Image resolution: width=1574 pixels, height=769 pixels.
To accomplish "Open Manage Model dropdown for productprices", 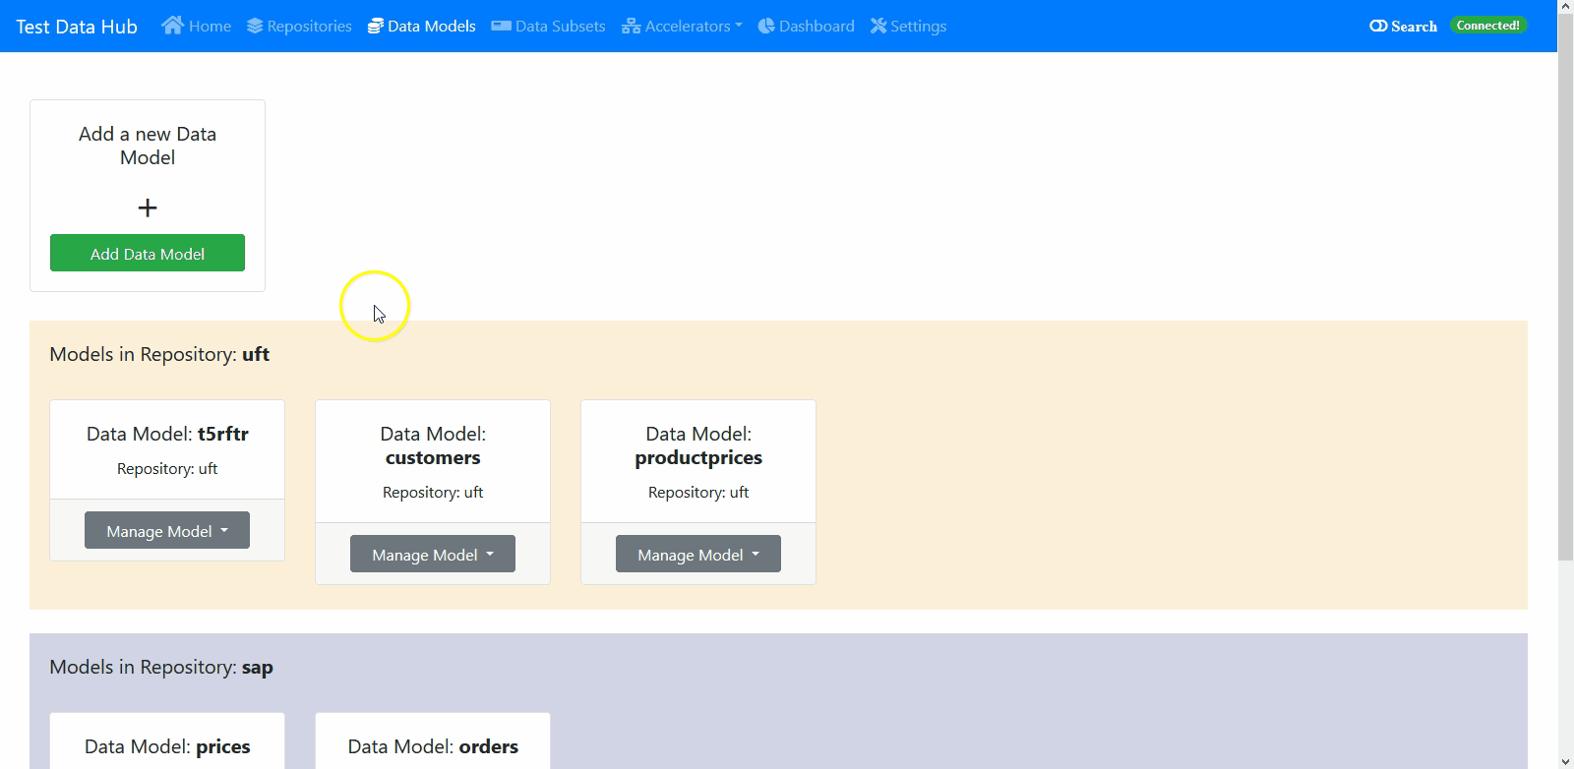I will (698, 555).
